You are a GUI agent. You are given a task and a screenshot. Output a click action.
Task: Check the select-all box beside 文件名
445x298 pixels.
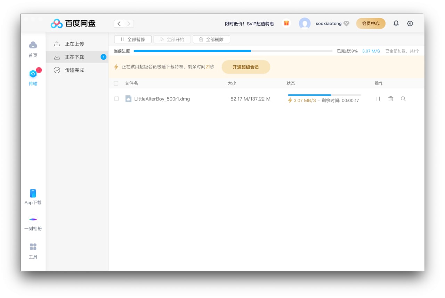pos(116,83)
